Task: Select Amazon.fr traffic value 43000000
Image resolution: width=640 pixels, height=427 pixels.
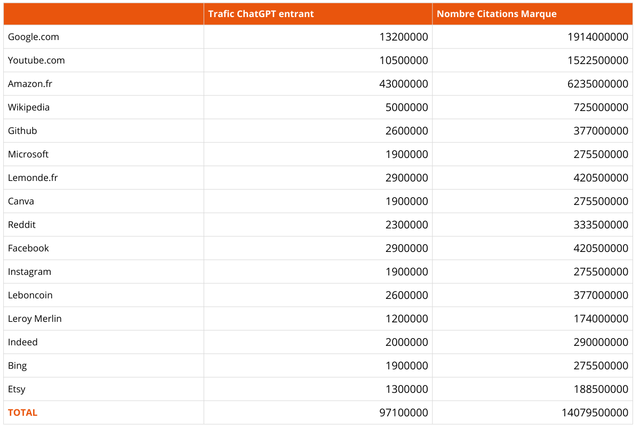Action: (404, 84)
